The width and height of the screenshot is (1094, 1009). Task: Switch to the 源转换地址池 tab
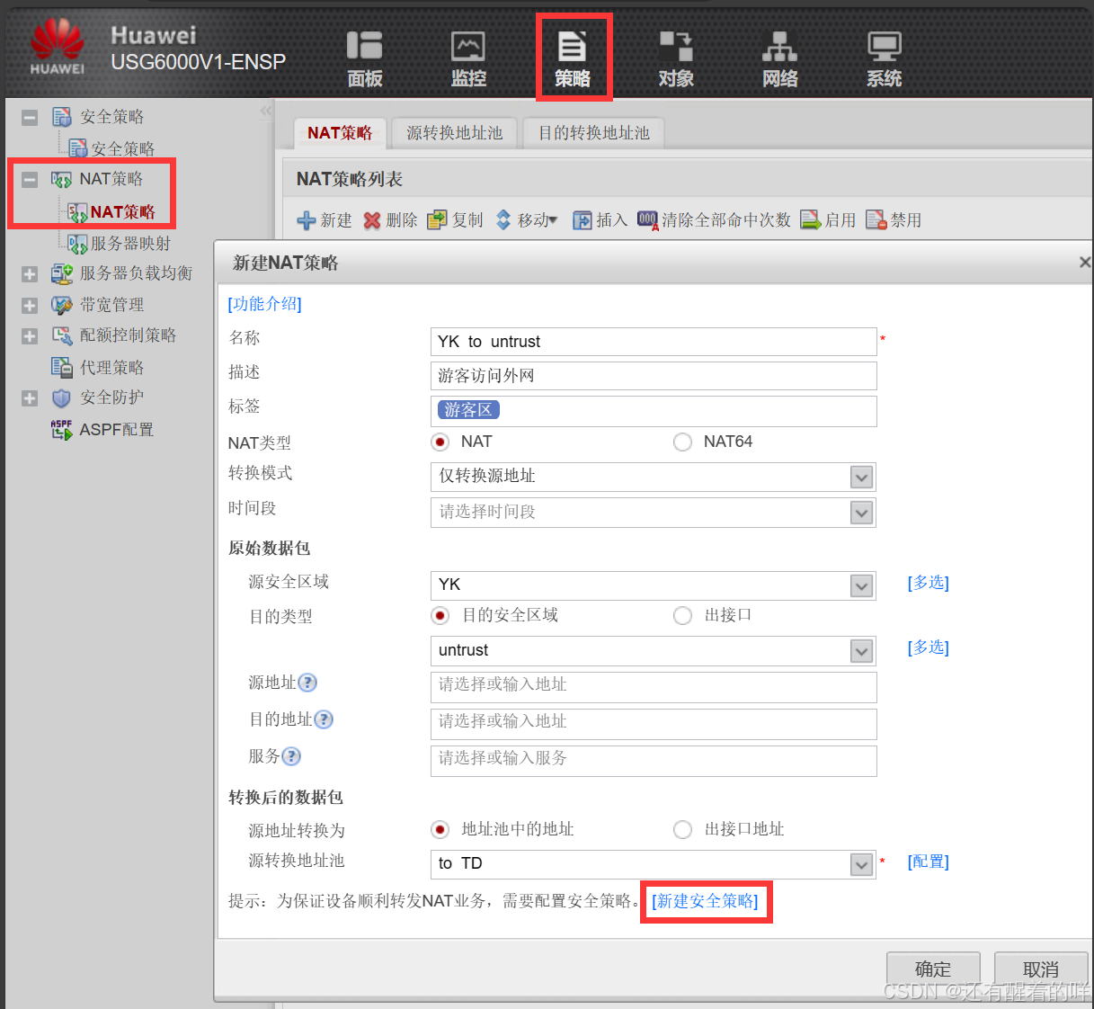coord(454,133)
